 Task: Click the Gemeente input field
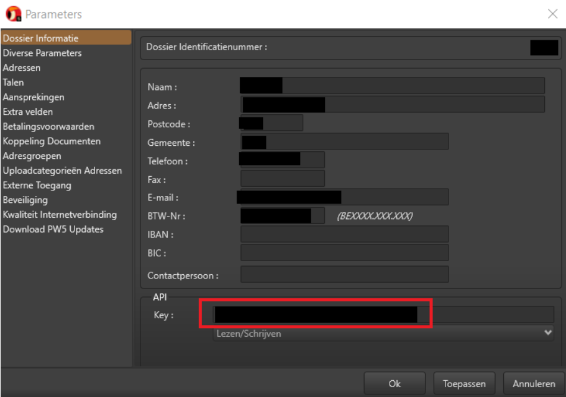344,141
